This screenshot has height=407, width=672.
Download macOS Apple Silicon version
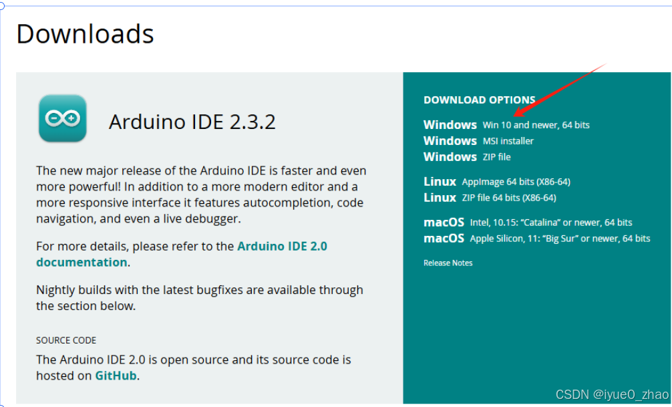(x=536, y=239)
